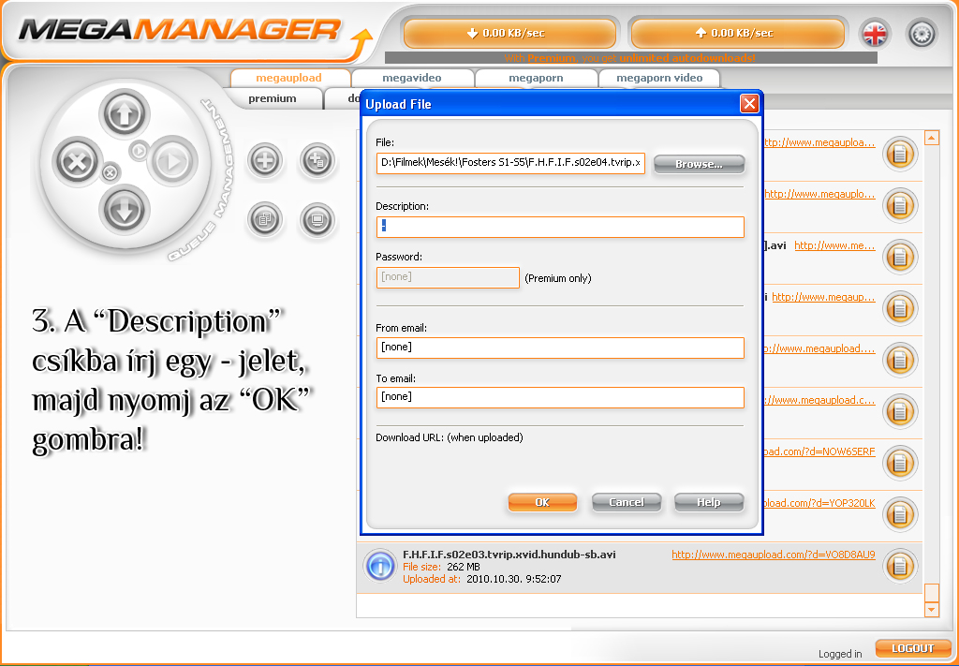Click the From email field
The height and width of the screenshot is (666, 959).
coord(560,348)
